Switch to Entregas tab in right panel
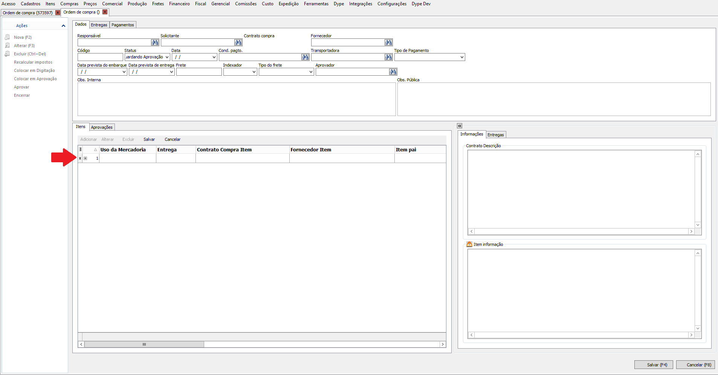This screenshot has height=375, width=718. tap(495, 135)
